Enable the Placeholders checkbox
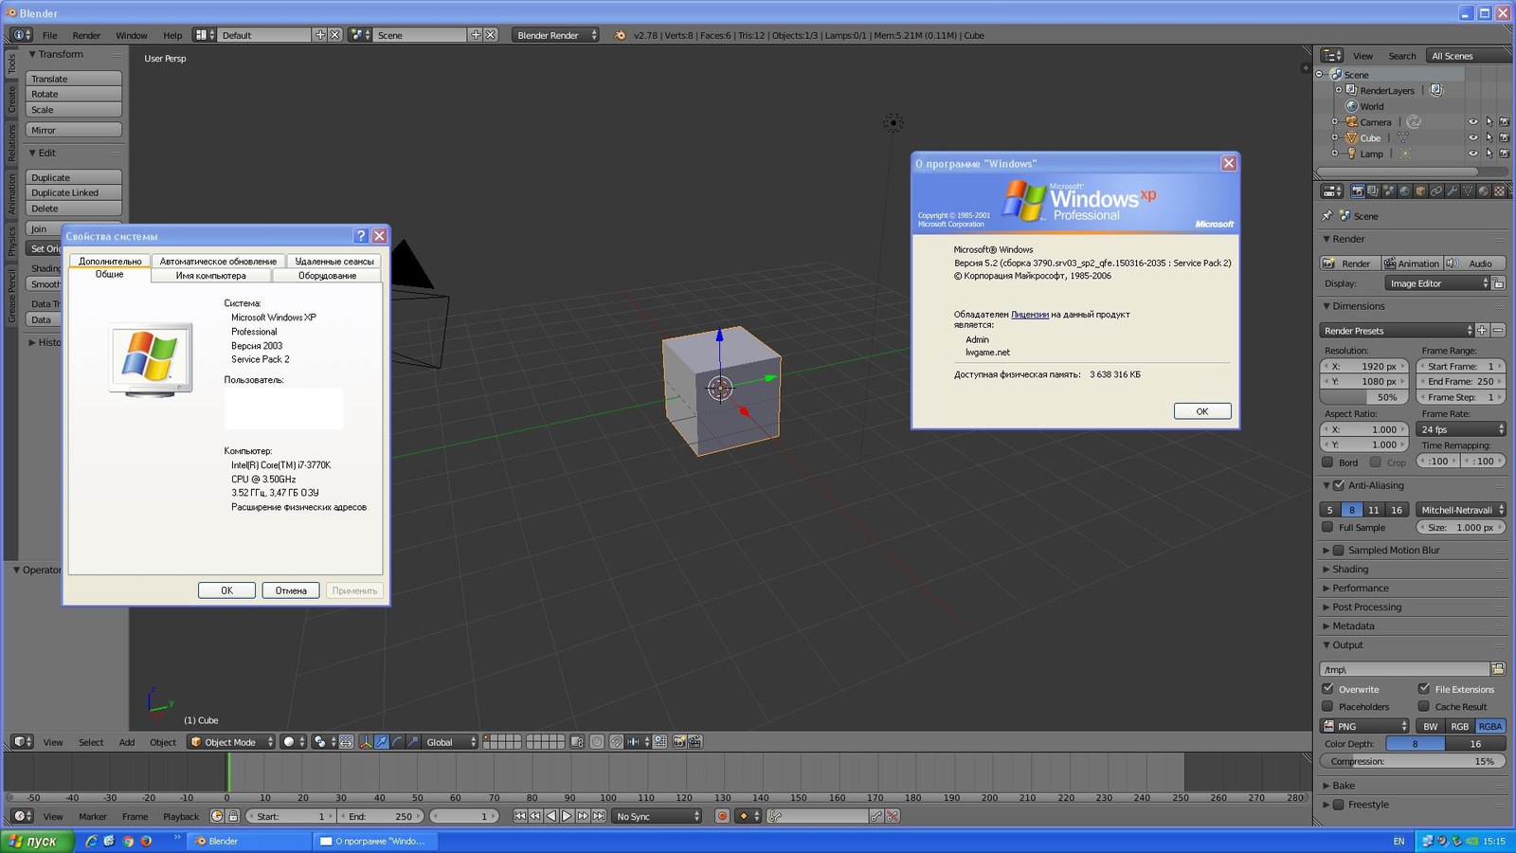Screen dimensions: 1516x853 coord(1327,707)
